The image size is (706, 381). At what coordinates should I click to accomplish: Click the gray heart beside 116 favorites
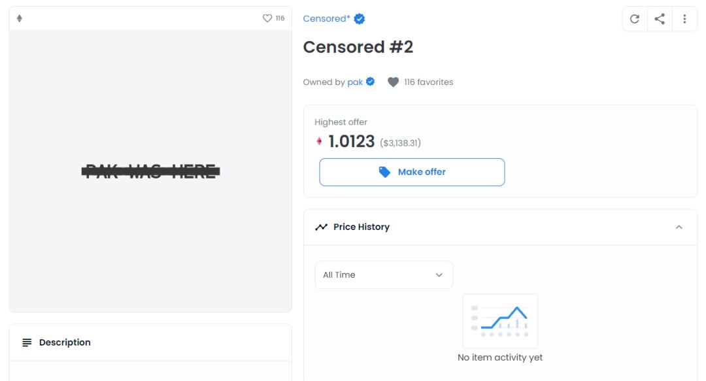click(393, 82)
